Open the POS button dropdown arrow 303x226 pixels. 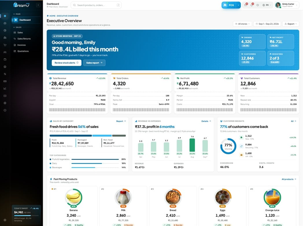239,5
